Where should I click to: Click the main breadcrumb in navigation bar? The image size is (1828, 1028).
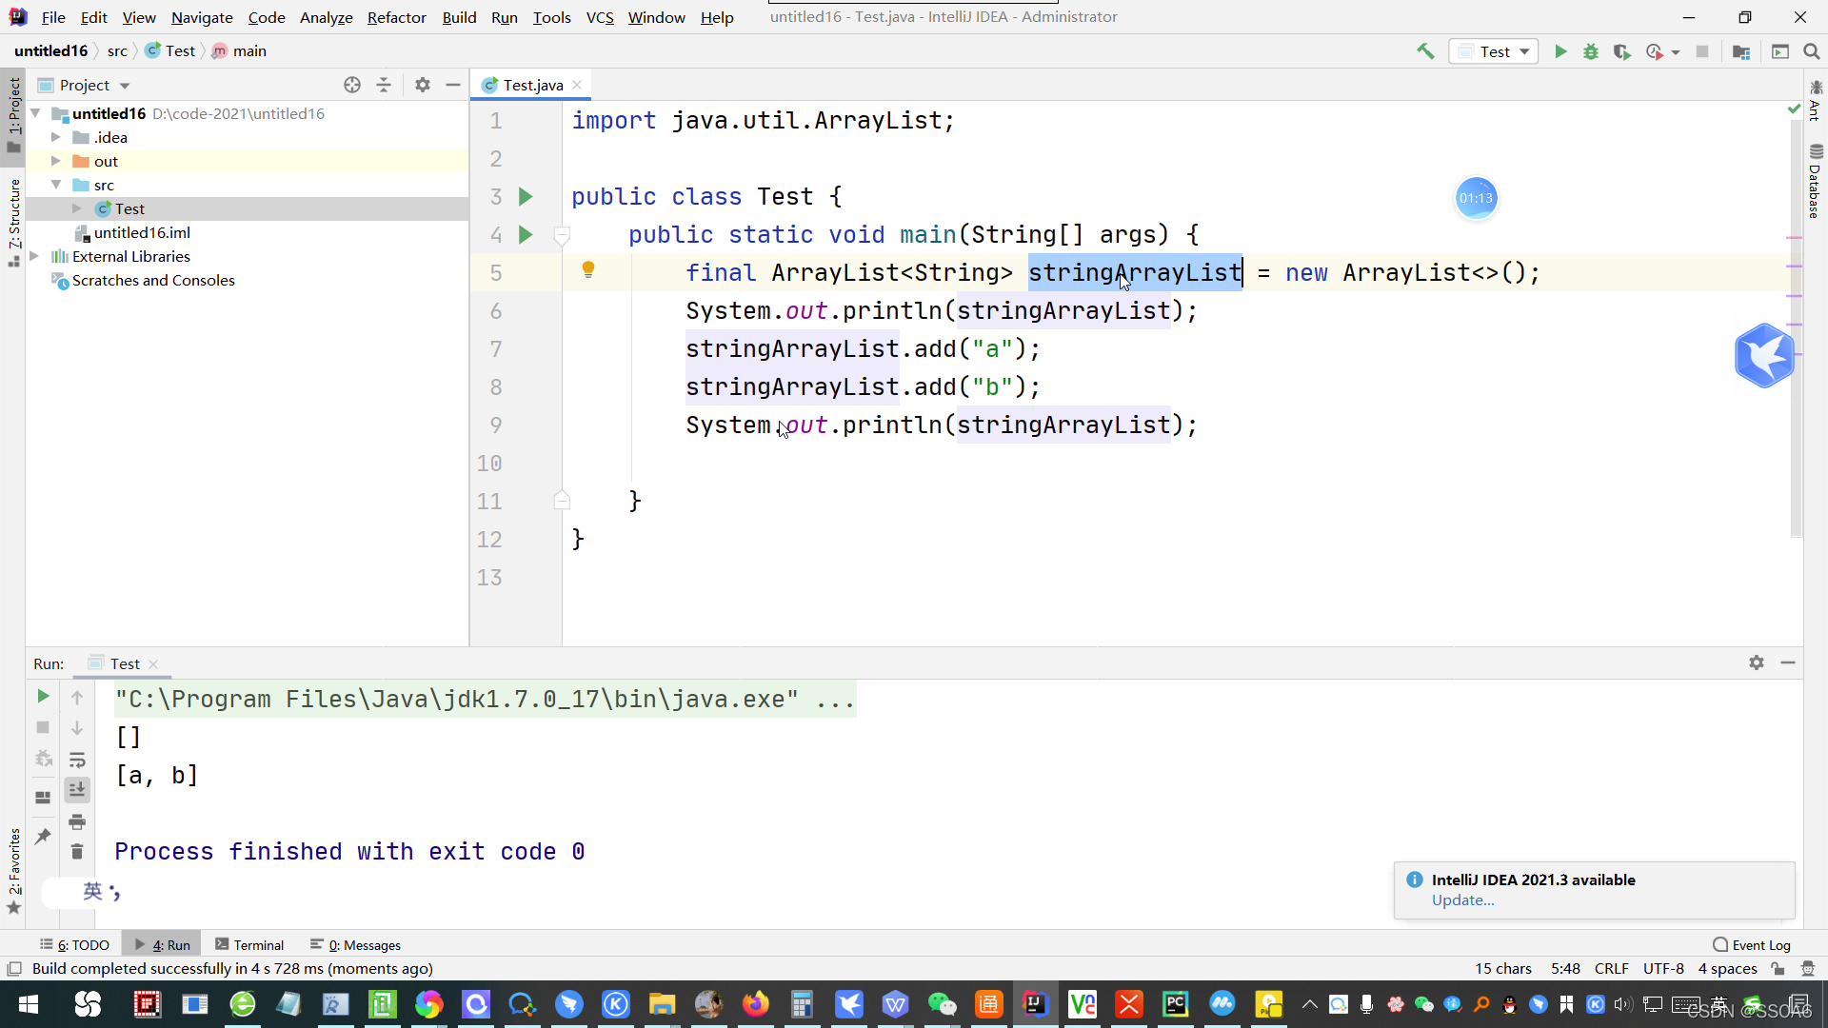pyautogui.click(x=239, y=51)
